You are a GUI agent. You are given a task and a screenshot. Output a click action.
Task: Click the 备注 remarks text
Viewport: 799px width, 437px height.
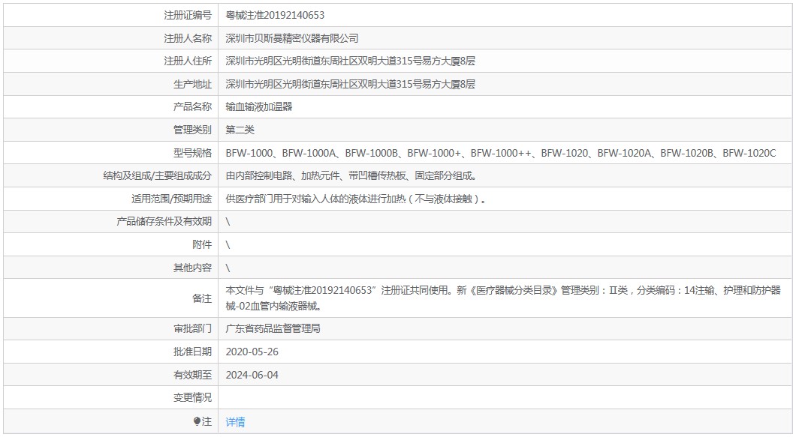pos(503,298)
